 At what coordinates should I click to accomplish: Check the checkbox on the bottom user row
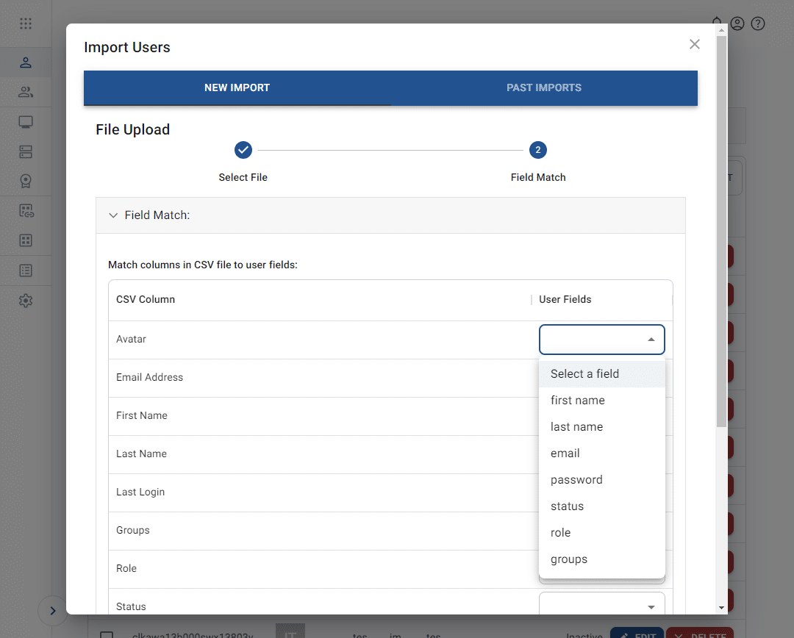[x=107, y=635]
